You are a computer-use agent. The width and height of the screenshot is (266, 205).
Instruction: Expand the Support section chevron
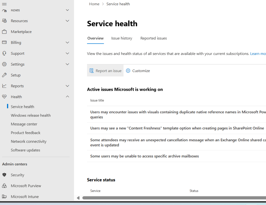[x=67, y=53]
